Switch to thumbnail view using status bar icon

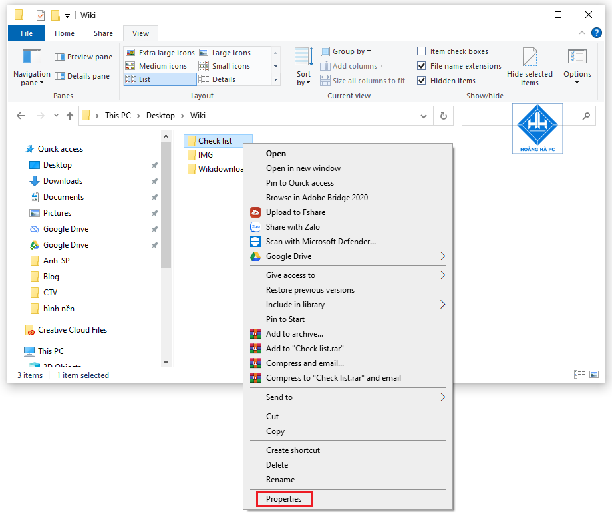[595, 374]
